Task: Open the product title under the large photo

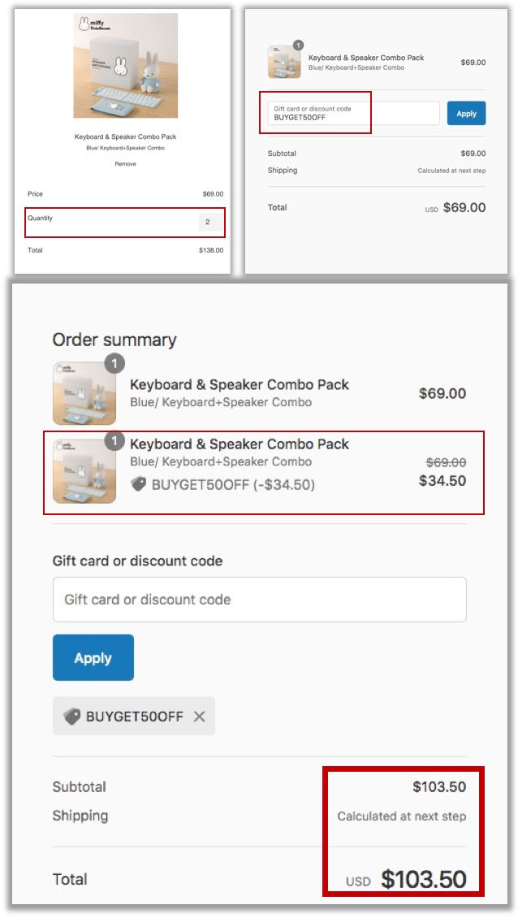Action: click(125, 136)
